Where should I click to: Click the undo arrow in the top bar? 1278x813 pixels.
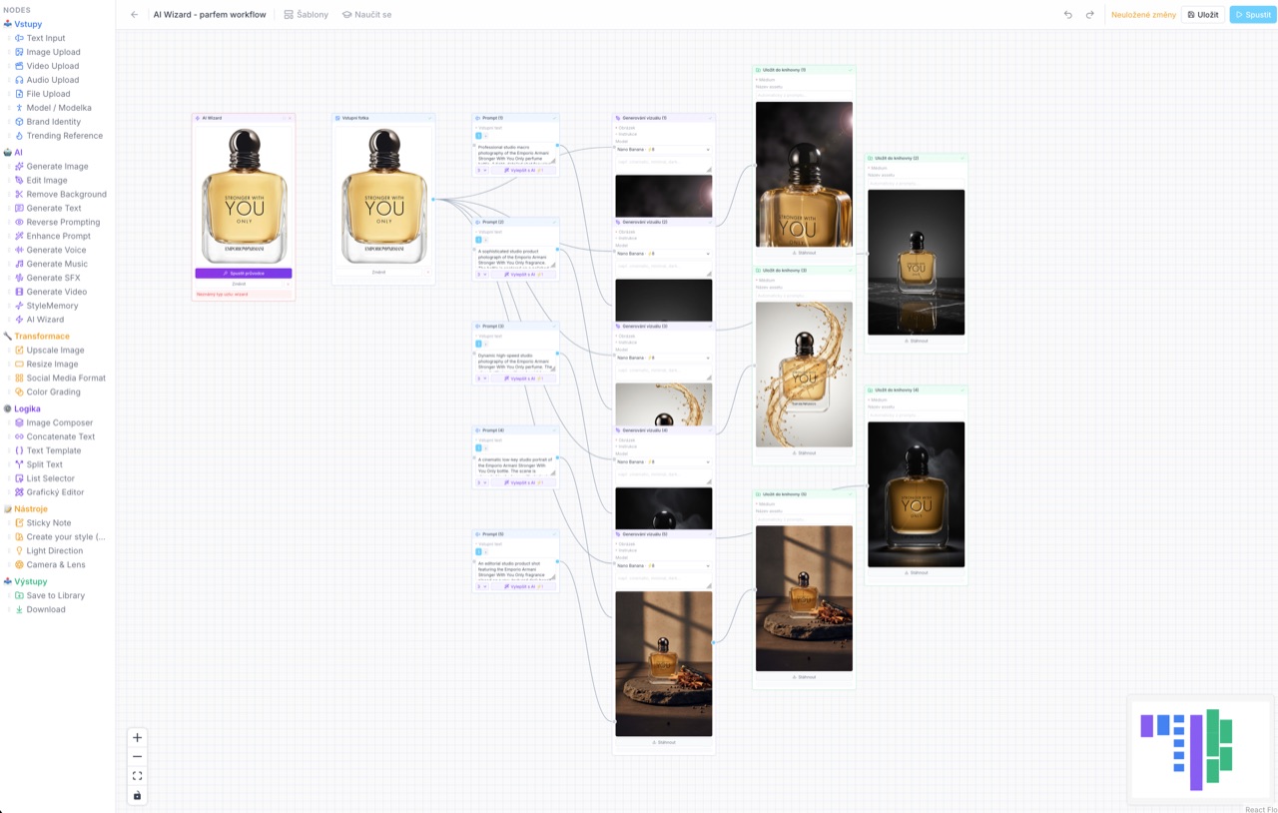pyautogui.click(x=1068, y=15)
